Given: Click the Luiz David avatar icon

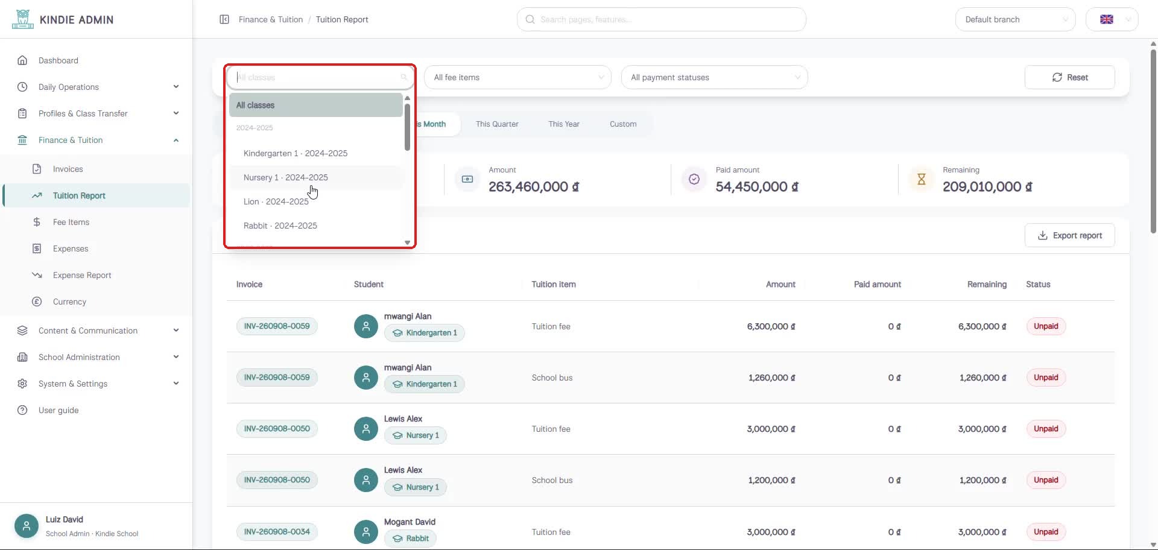Looking at the screenshot, I should [x=27, y=526].
